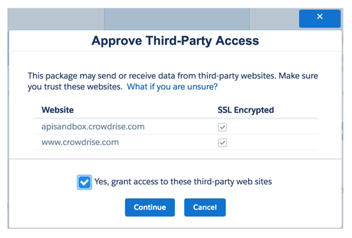This screenshot has width=352, height=238.
Task: Open the 'What if you are unsure?' link
Action: point(172,87)
